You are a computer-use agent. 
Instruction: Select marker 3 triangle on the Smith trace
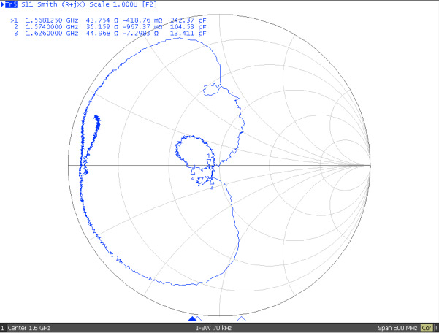coord(212,183)
